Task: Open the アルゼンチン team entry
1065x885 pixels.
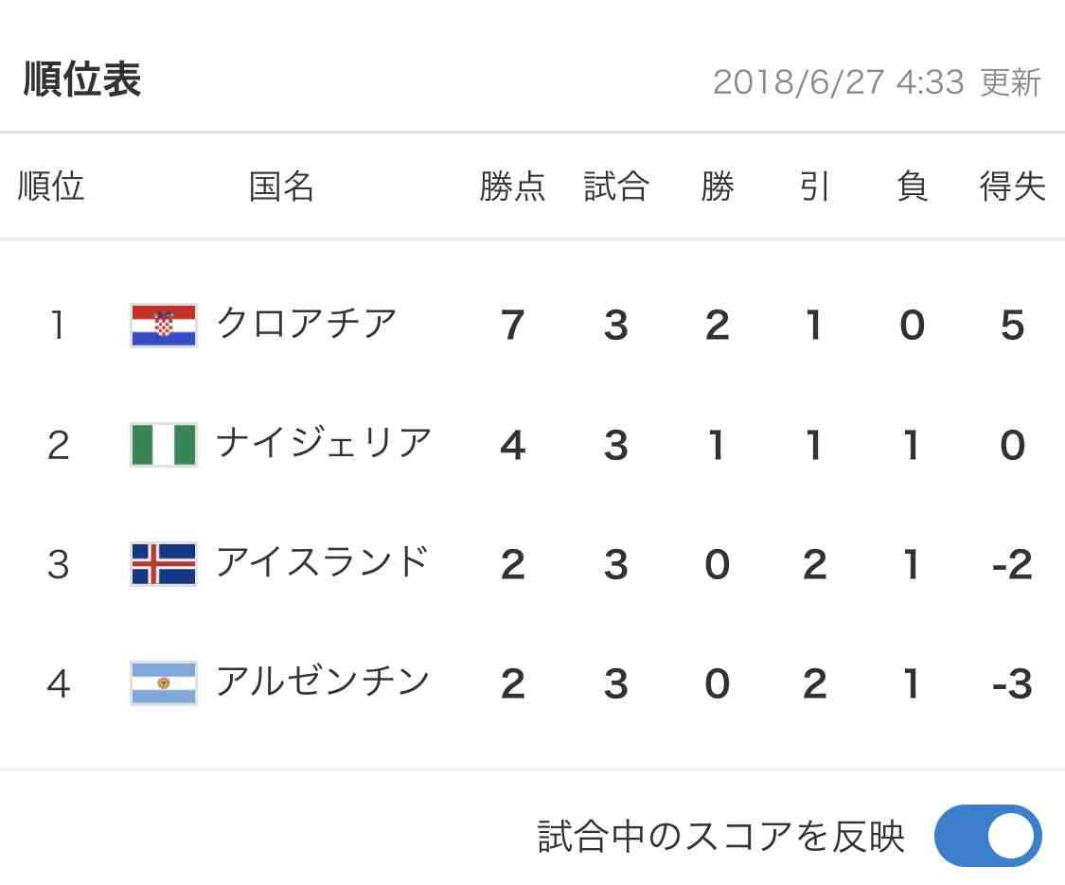Action: [323, 681]
